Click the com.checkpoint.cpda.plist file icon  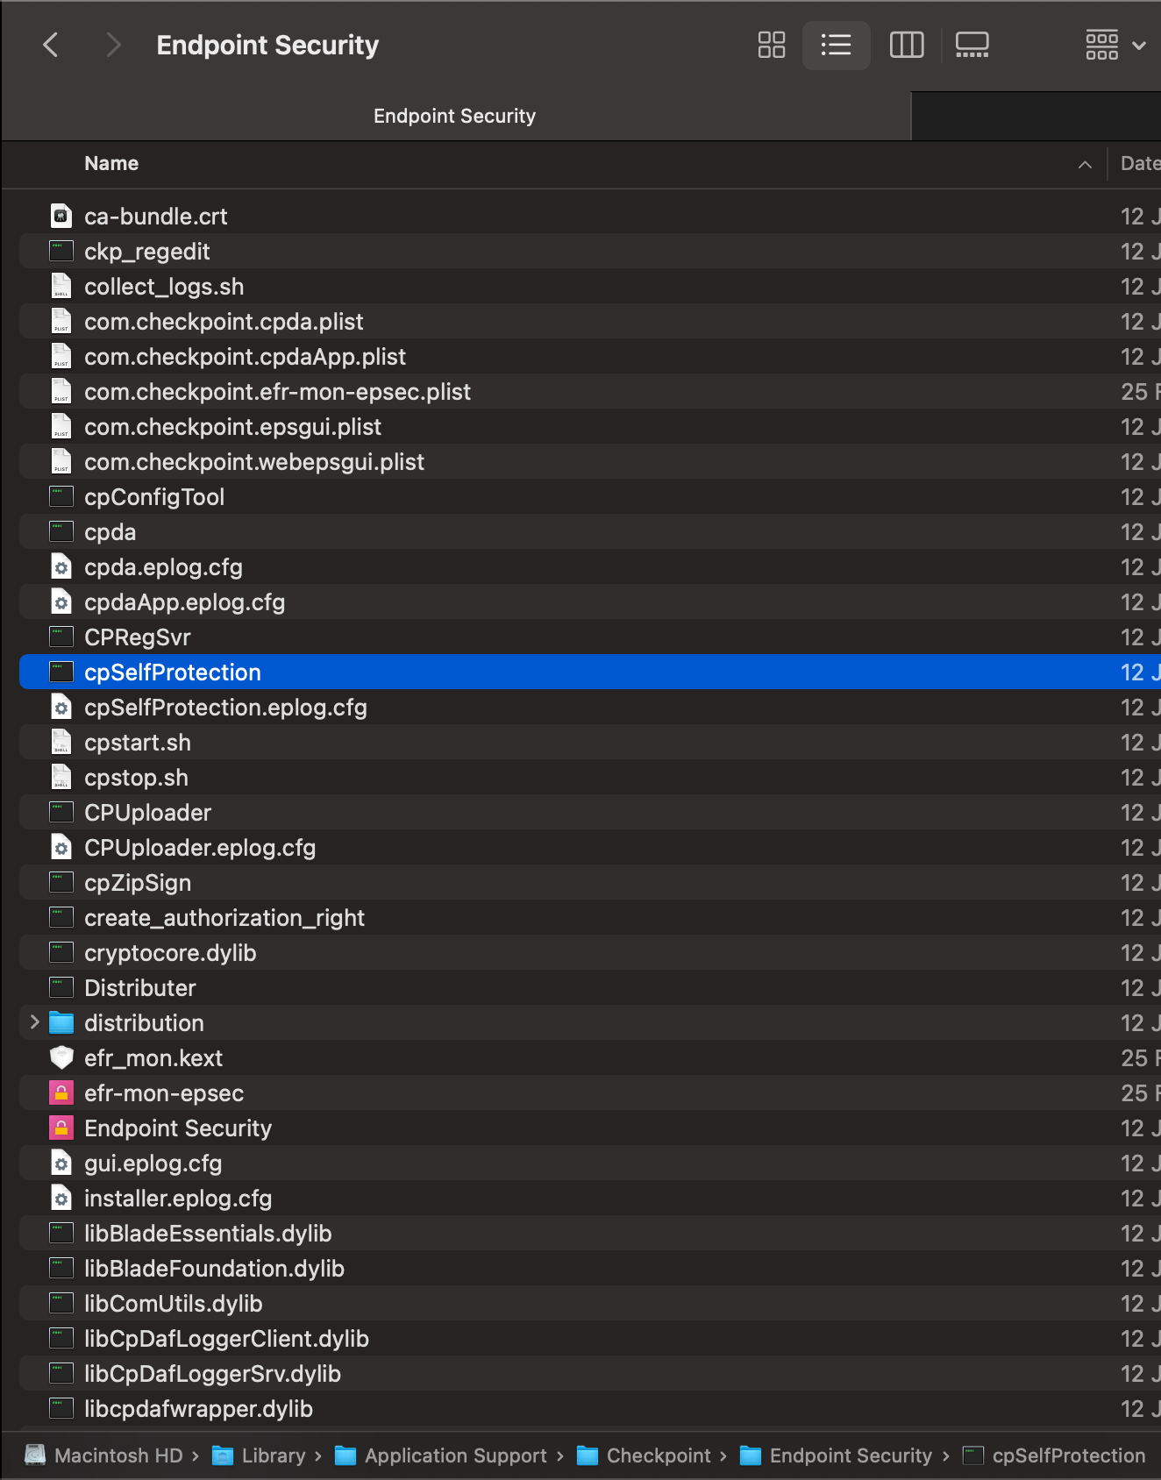click(61, 321)
